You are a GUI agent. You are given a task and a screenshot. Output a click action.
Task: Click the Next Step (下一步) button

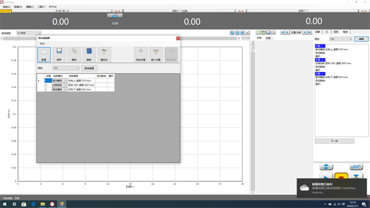click(334, 141)
